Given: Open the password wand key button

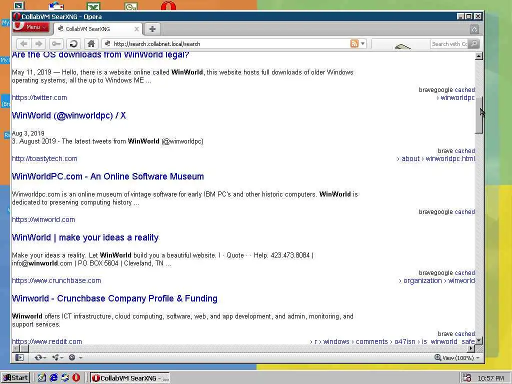Looking at the screenshot, I should pyautogui.click(x=56, y=44).
